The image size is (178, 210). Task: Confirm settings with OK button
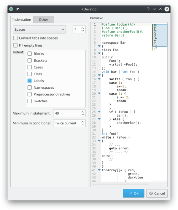(x=133, y=193)
